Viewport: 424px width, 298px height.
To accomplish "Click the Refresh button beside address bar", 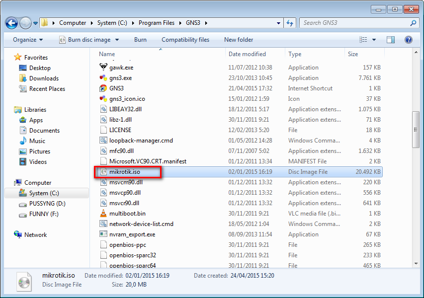I will click(x=290, y=23).
